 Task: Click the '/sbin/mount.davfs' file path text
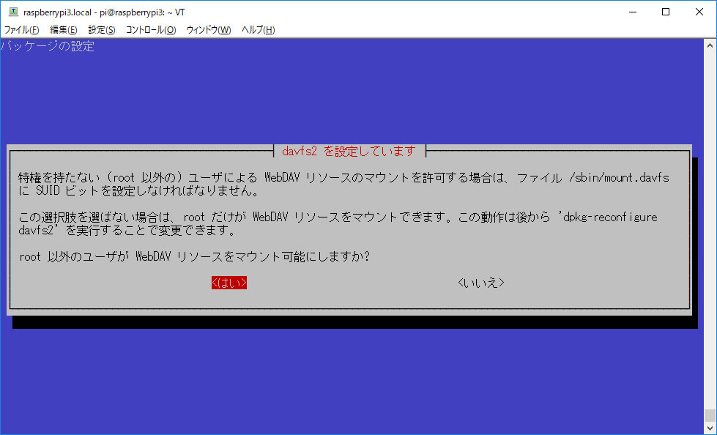coord(619,177)
